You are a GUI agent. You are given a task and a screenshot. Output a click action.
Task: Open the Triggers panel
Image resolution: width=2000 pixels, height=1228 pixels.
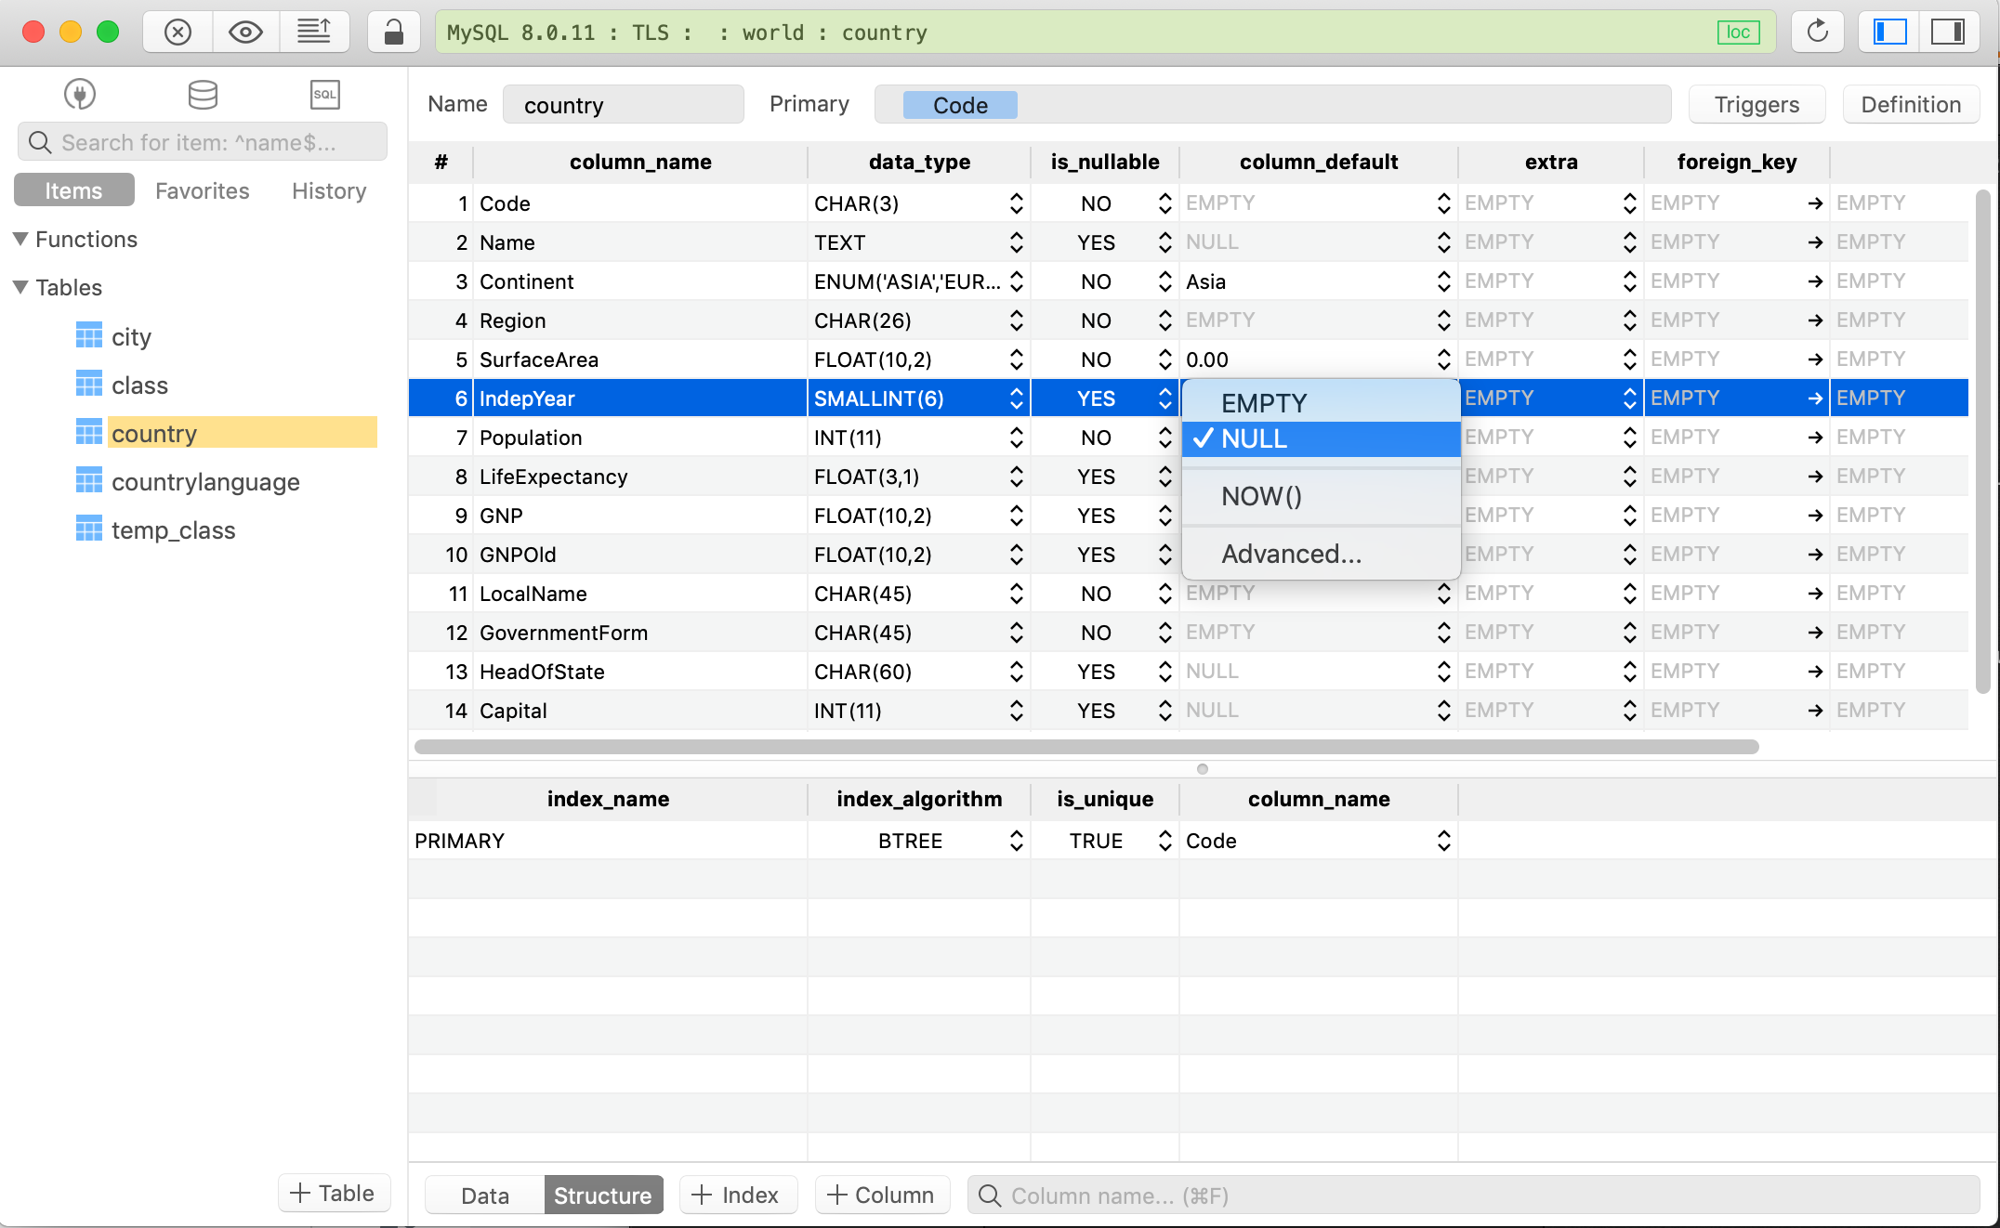(x=1756, y=104)
